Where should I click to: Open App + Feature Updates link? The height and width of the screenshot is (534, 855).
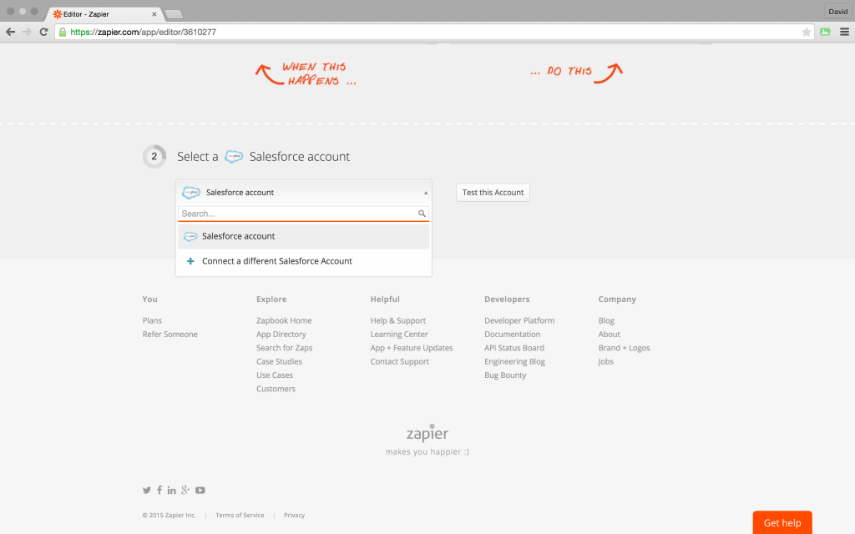click(x=412, y=348)
